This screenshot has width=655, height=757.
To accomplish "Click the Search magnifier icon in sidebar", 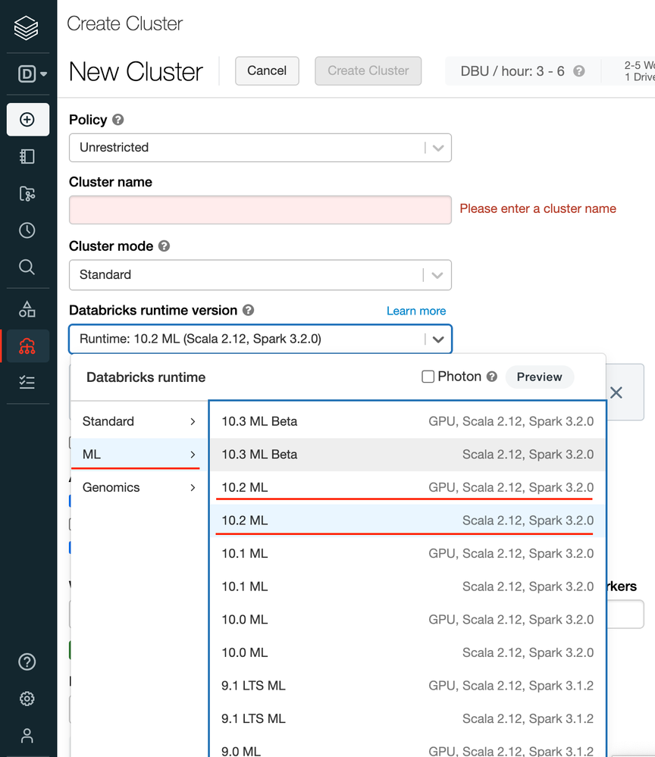I will tap(27, 267).
